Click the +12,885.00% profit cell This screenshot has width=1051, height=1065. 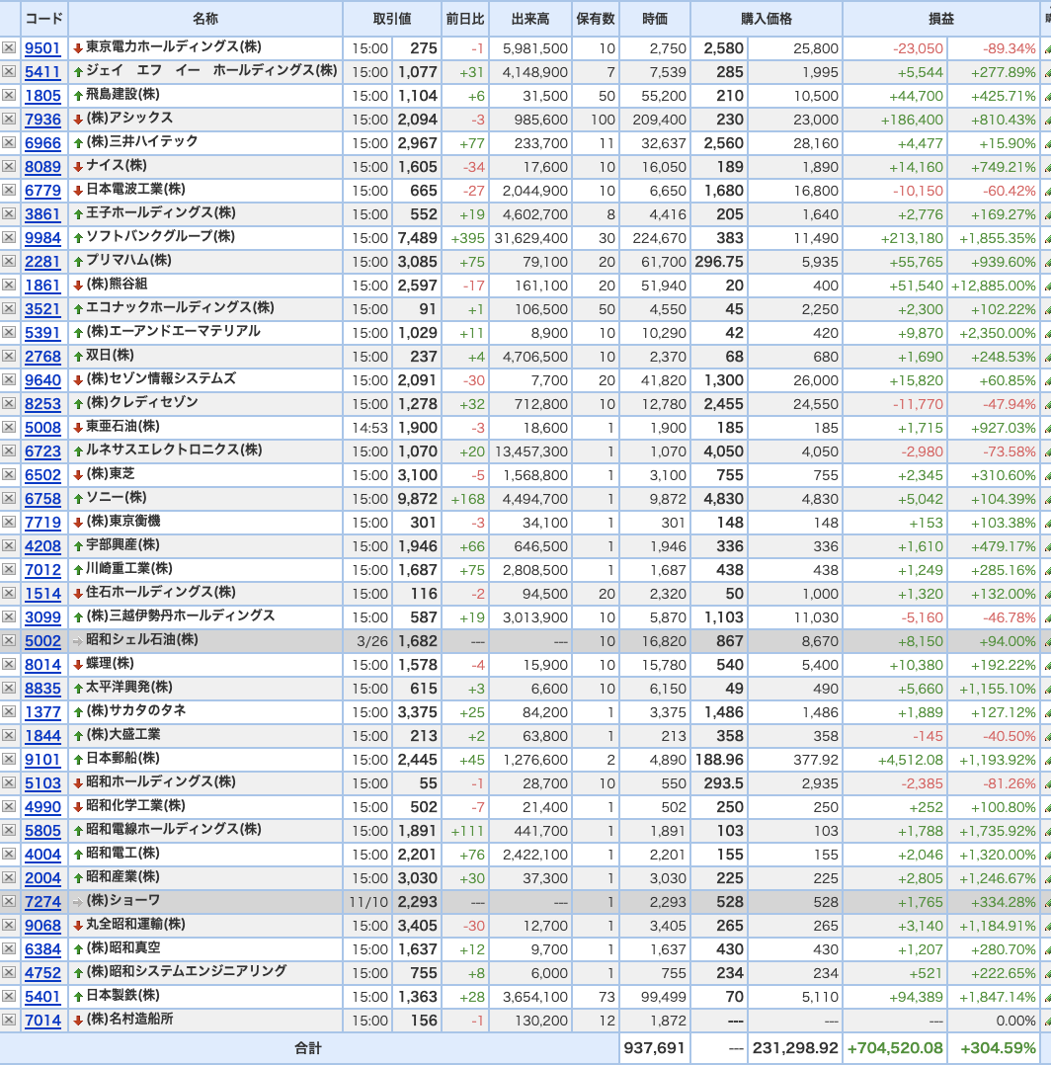pos(994,286)
